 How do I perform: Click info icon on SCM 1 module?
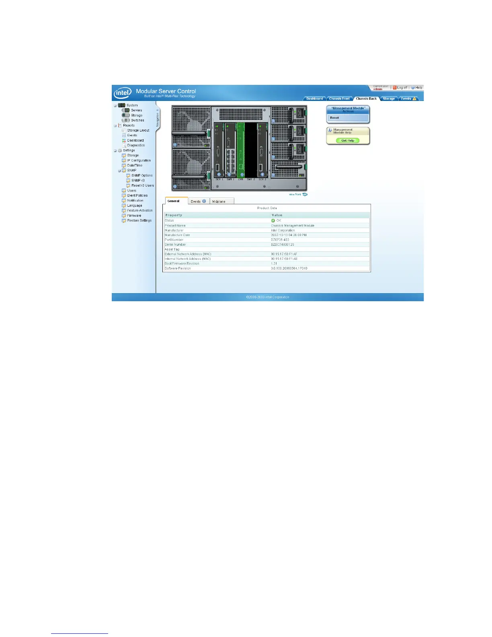tap(219, 175)
